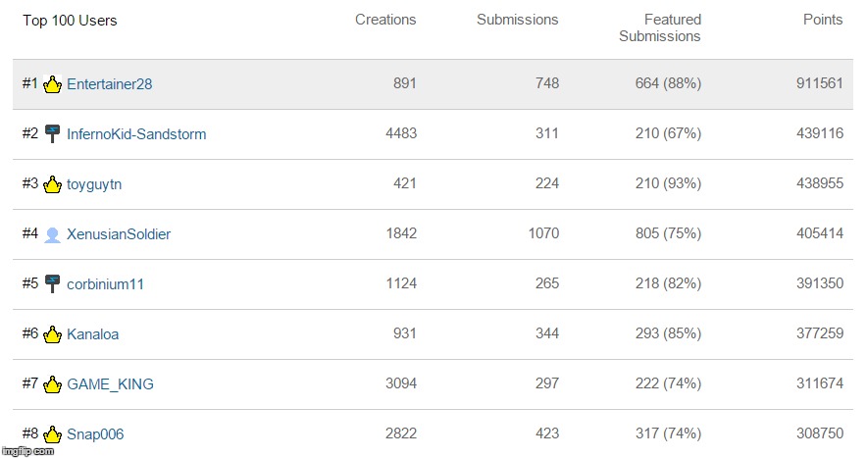Open the Snap006 user profile
Image resolution: width=867 pixels, height=458 pixels.
(95, 434)
